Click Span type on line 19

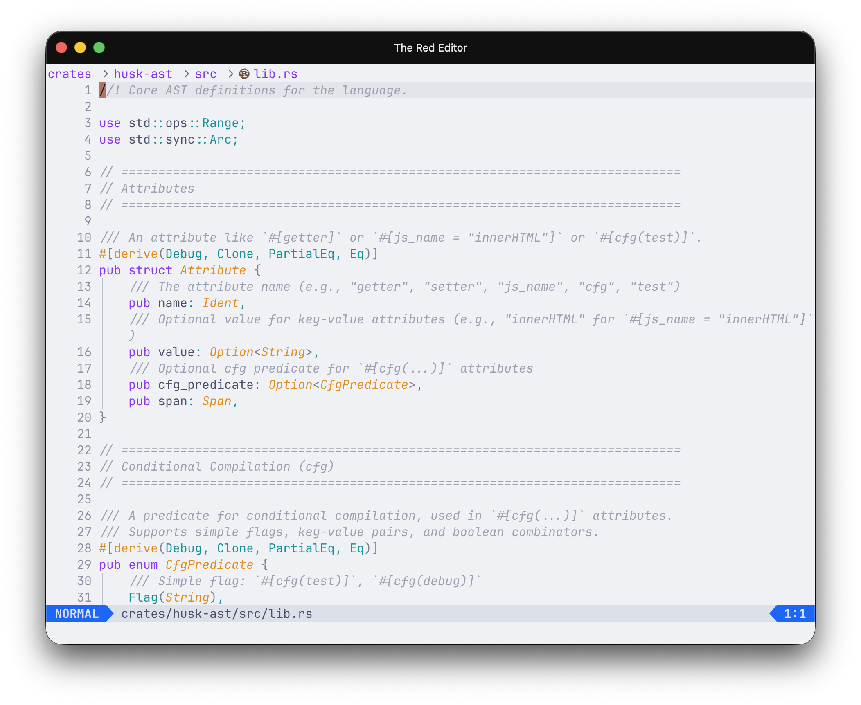tap(217, 401)
